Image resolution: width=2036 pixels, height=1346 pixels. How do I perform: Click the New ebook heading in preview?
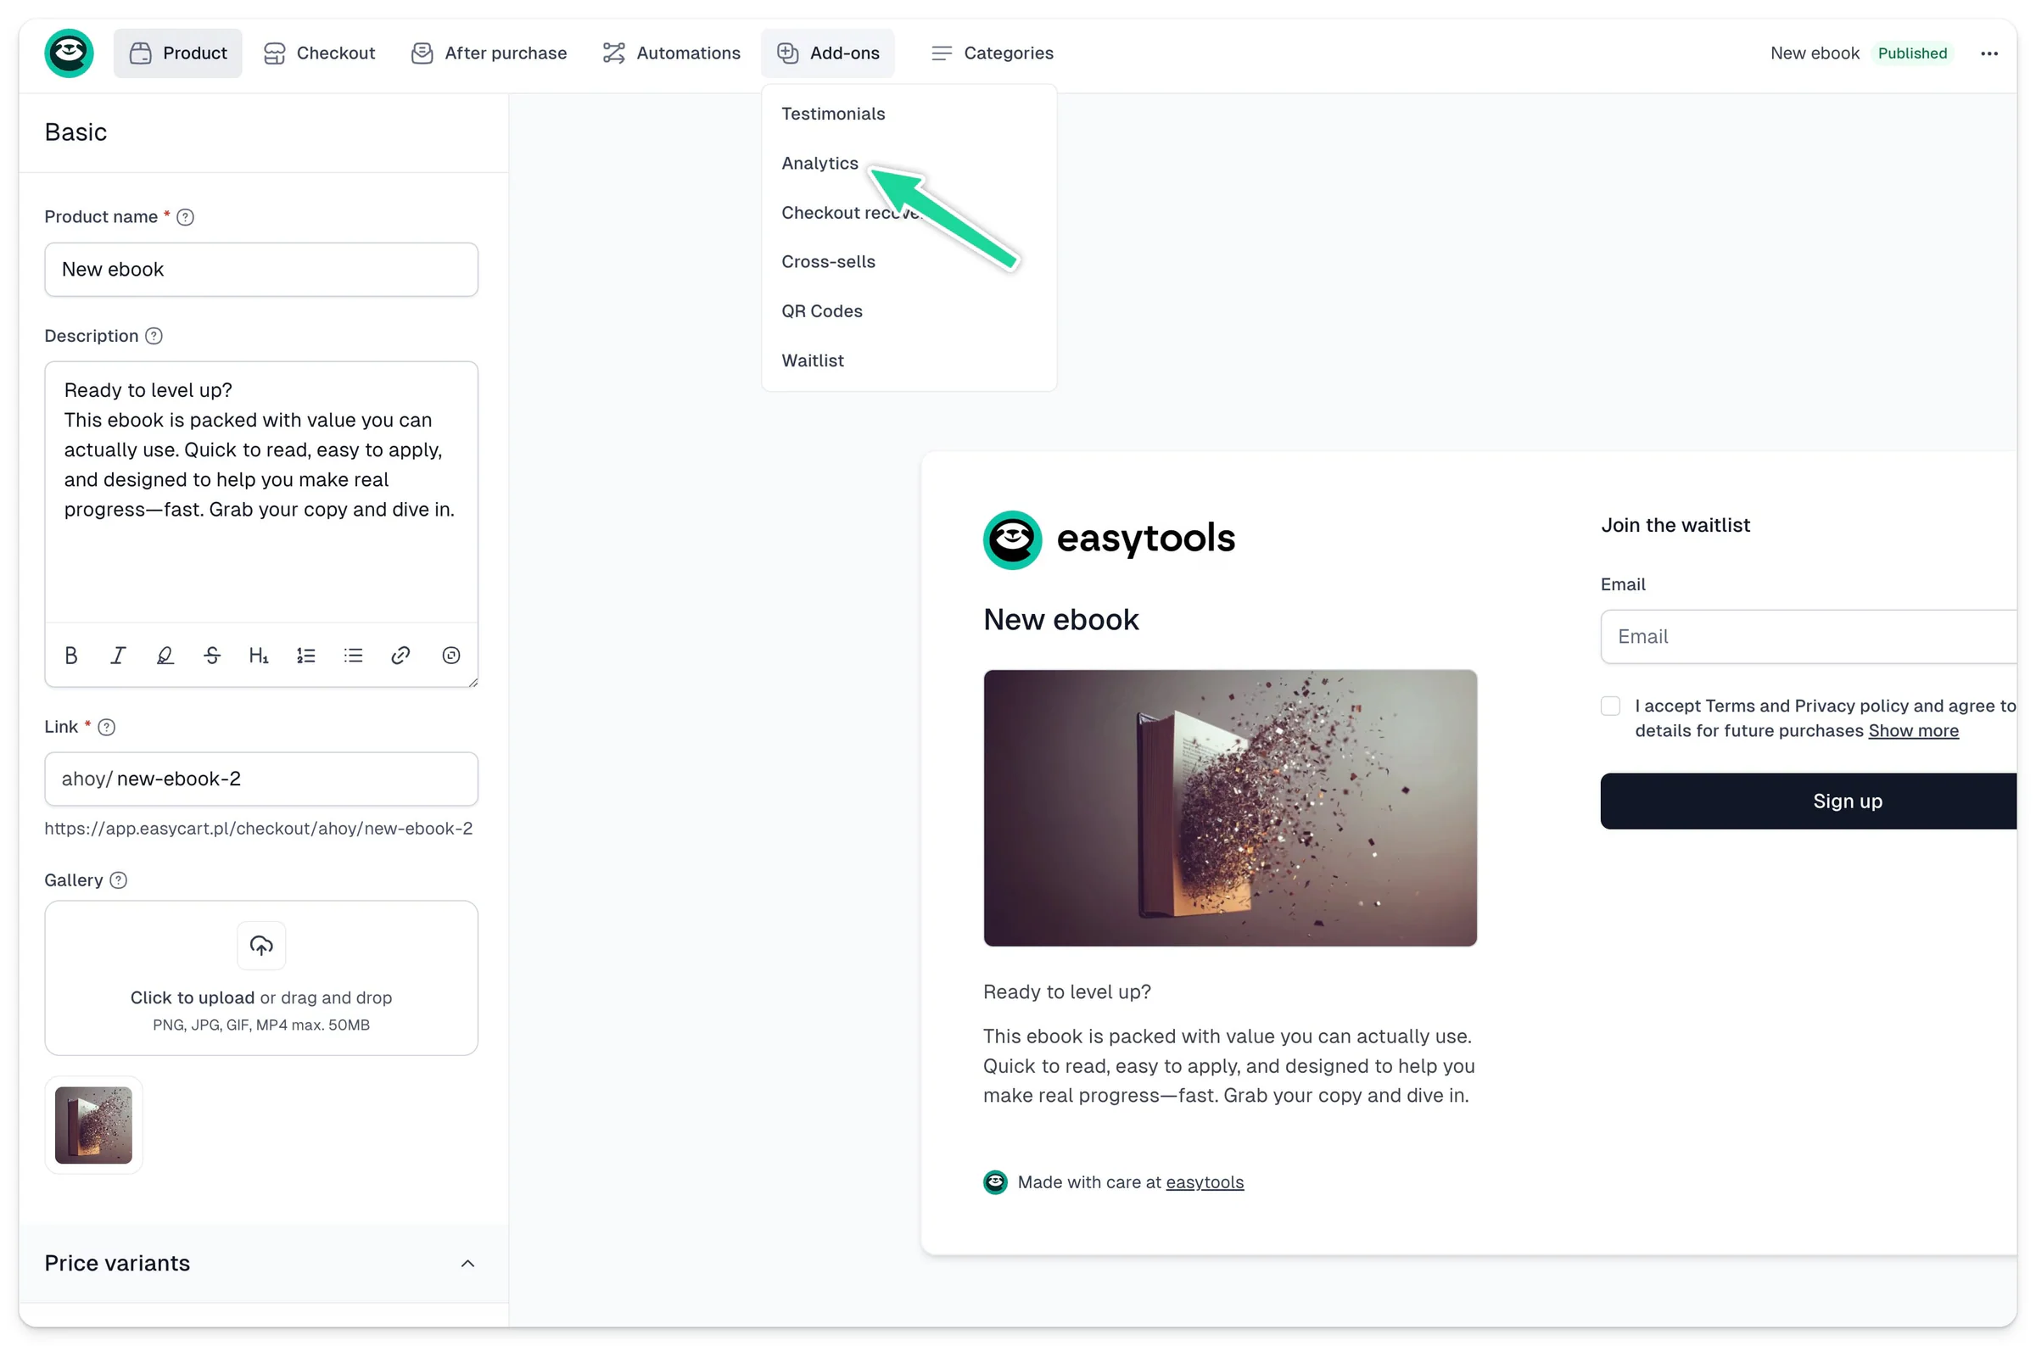(1061, 620)
